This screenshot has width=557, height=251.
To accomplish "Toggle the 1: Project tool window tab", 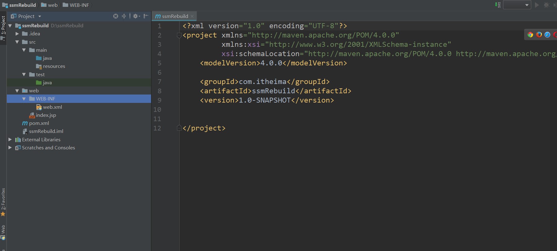I will click(3, 28).
